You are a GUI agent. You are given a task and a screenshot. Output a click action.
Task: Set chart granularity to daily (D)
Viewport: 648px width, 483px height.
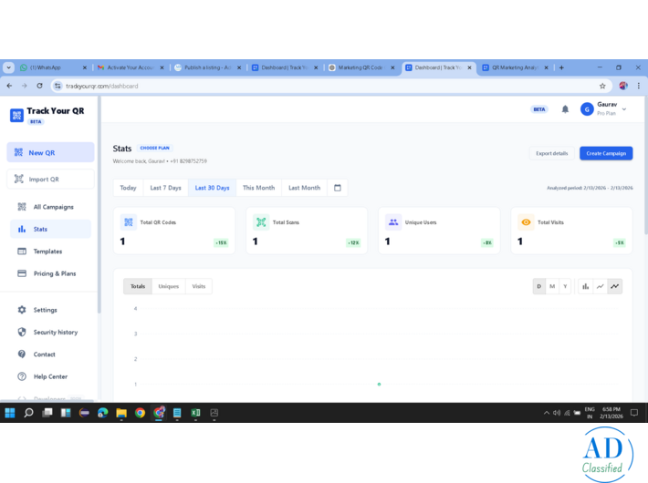539,286
